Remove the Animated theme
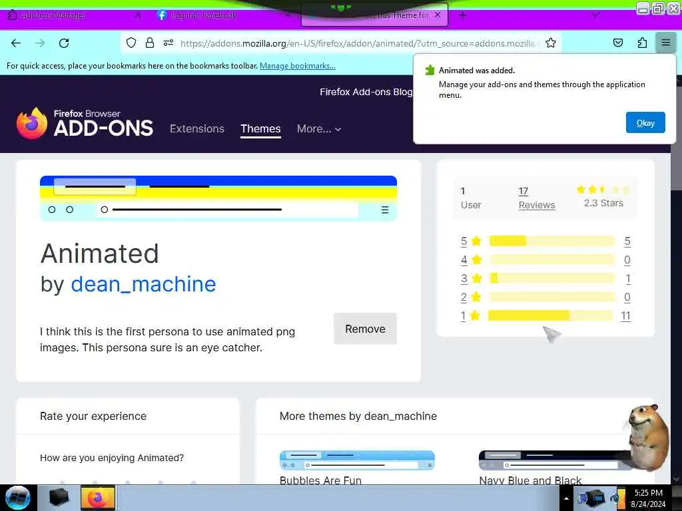 [x=365, y=329]
